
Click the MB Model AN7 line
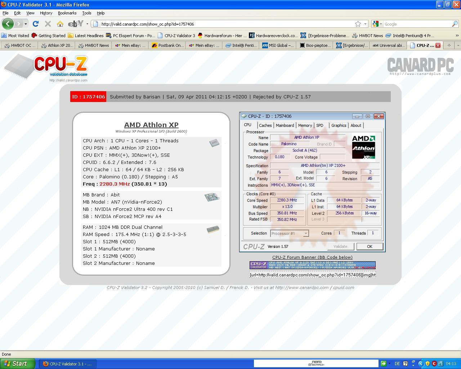tap(122, 202)
